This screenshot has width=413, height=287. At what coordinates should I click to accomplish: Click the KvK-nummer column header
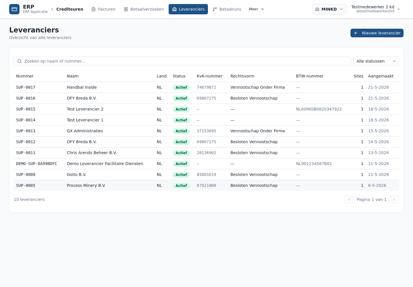(210, 76)
